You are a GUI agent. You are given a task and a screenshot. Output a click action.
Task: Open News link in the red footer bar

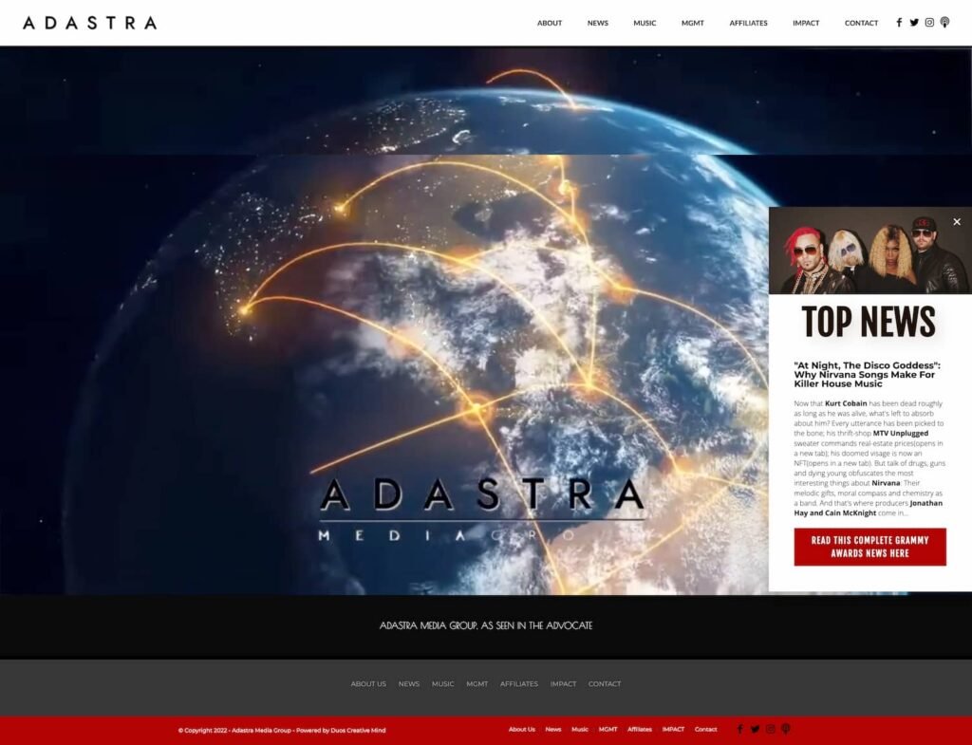pyautogui.click(x=553, y=730)
